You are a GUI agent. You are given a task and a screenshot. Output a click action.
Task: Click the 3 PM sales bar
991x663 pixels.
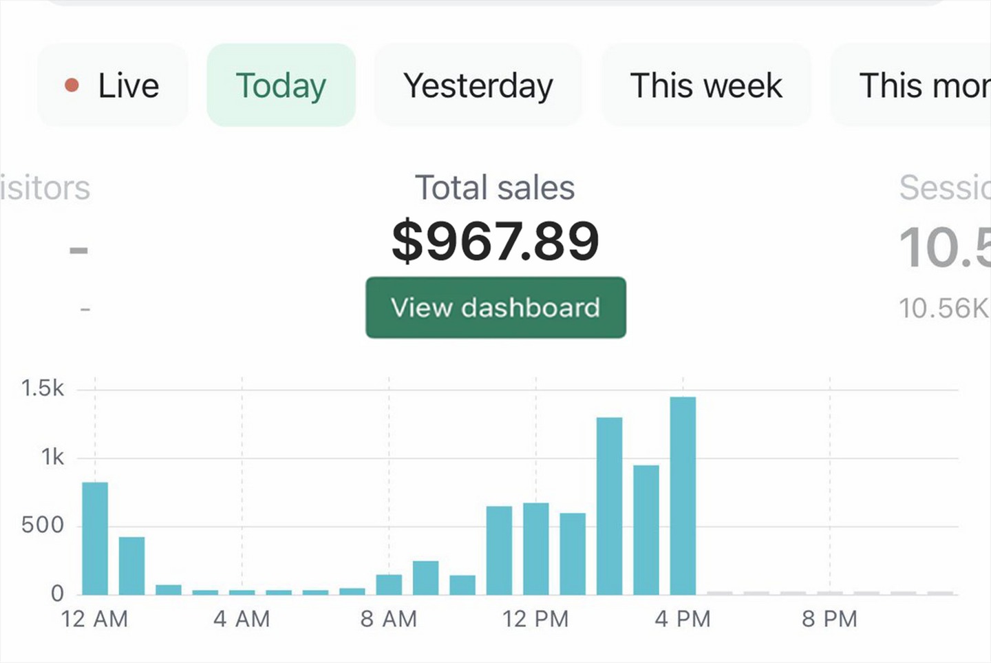(x=646, y=529)
